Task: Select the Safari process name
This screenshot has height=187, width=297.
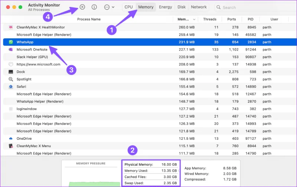Action: (21, 87)
